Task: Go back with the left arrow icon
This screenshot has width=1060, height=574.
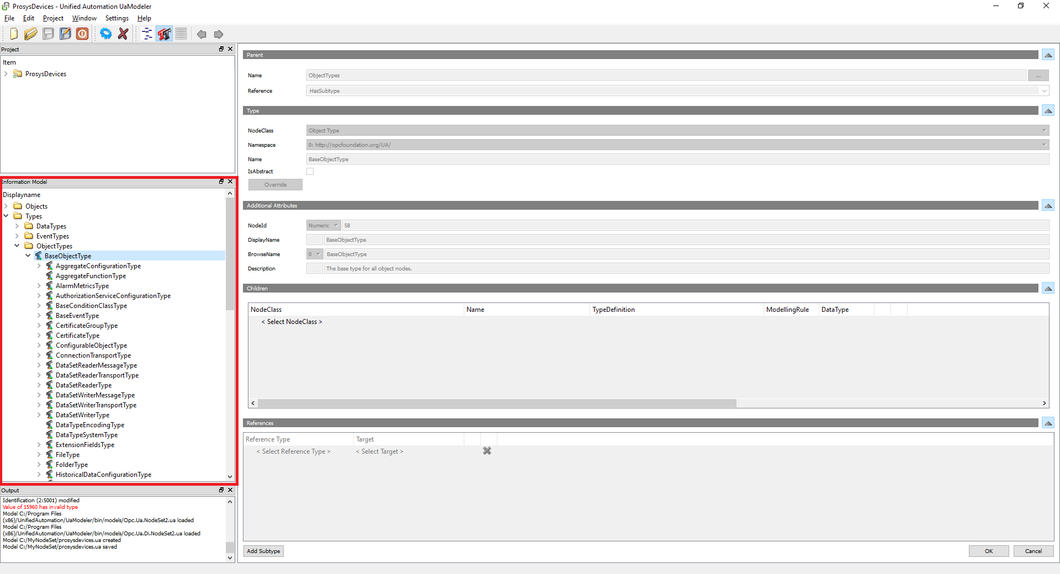Action: [x=202, y=34]
